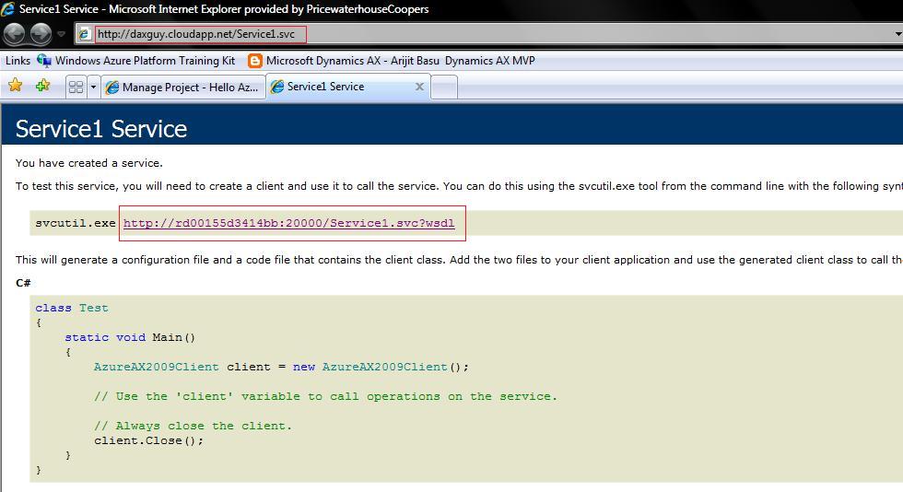Open the Favorites Center star icon
Screen dimensions: 903x492
(15, 86)
